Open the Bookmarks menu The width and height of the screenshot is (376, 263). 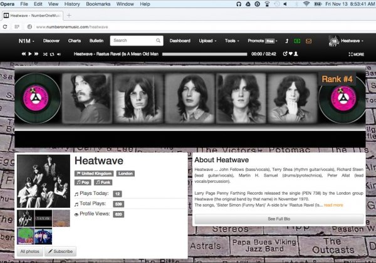point(98,4)
